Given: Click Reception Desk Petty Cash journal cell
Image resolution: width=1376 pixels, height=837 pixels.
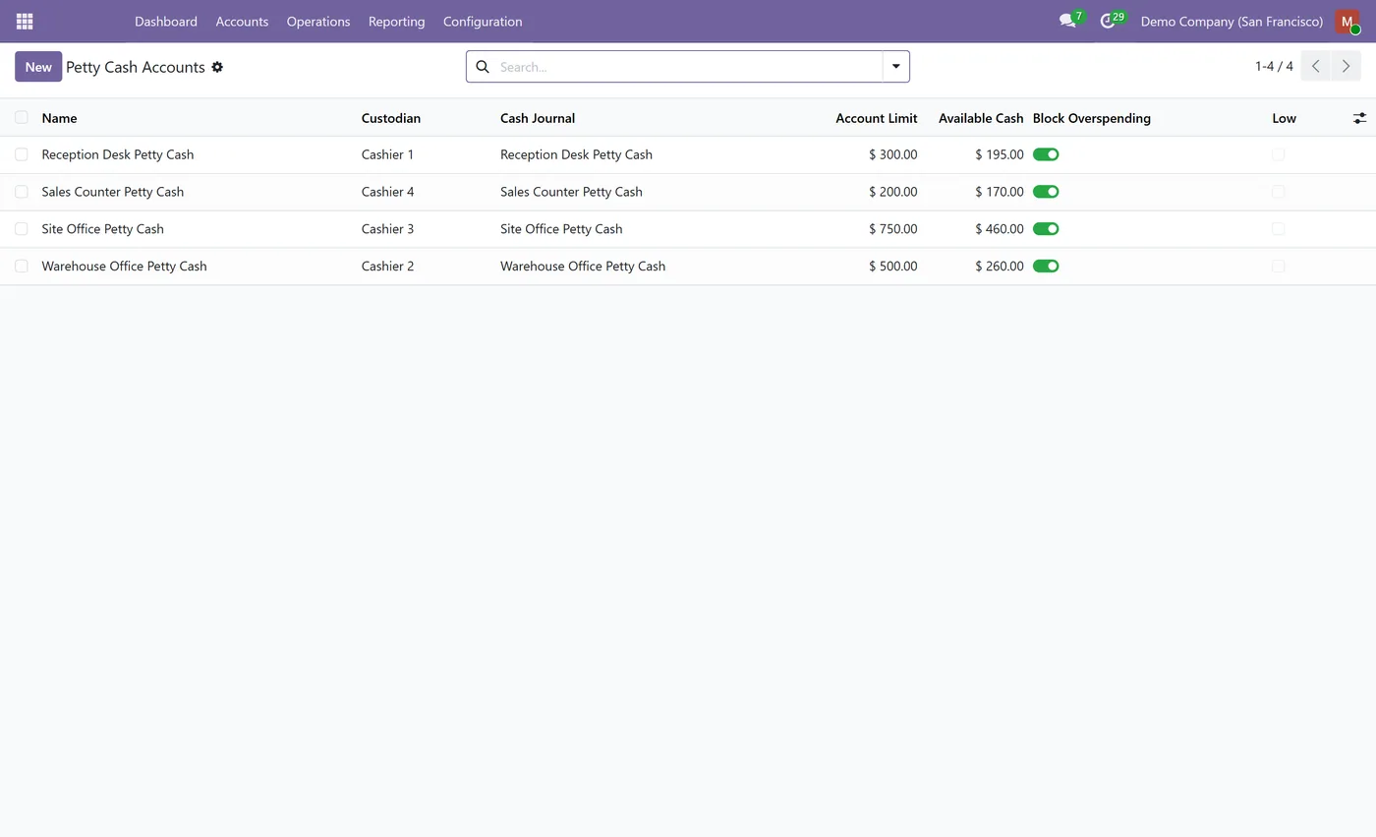Looking at the screenshot, I should 577,154.
